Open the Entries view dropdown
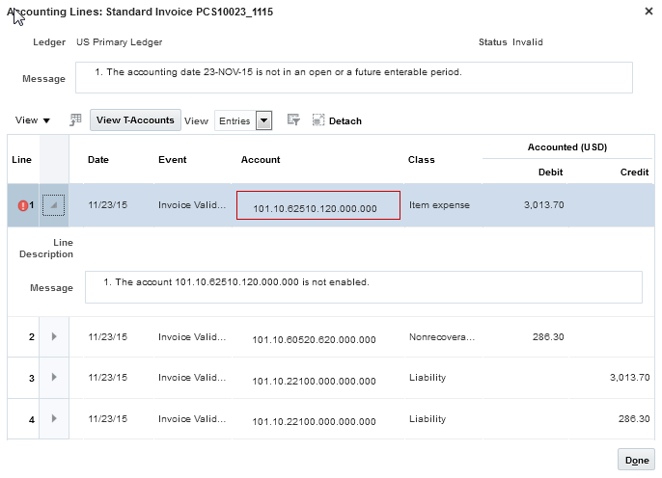 click(x=263, y=120)
